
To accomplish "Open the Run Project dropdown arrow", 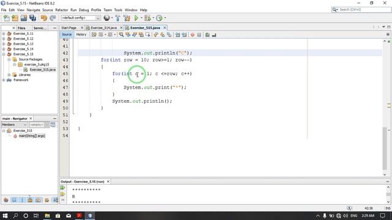I will pyautogui.click(x=141, y=18).
